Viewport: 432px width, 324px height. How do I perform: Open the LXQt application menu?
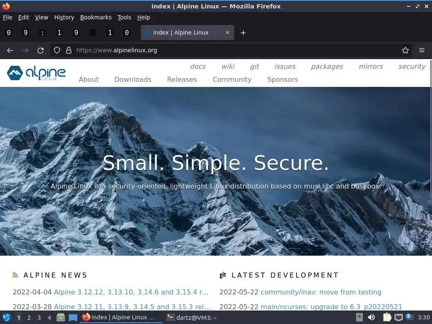[7, 317]
